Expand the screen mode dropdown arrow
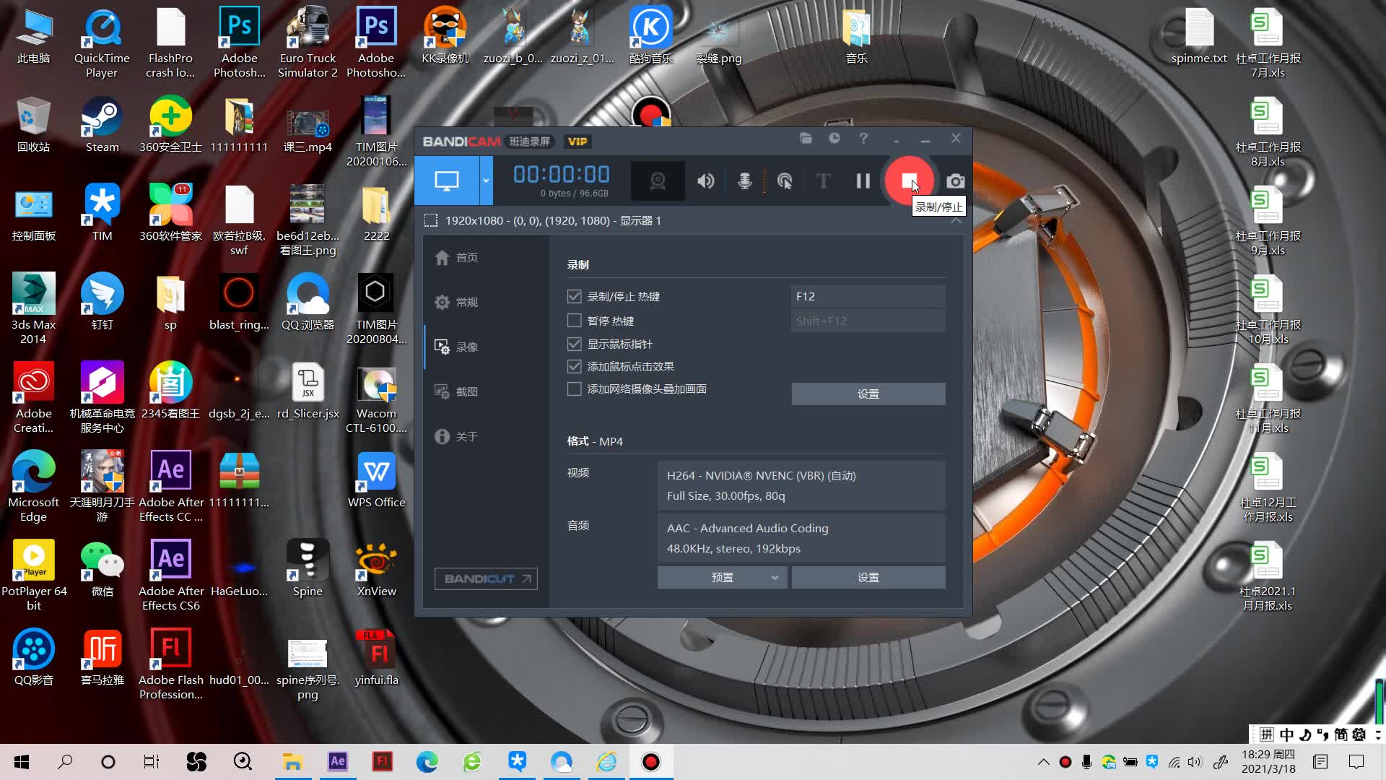The height and width of the screenshot is (780, 1386). coord(486,181)
